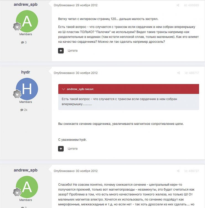The image size is (205, 208).
Task: Click the Цитата button under hydr's reply
Action: [72, 149]
